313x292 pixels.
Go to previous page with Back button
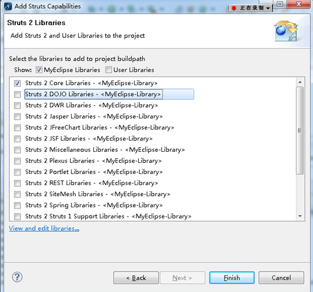click(x=136, y=277)
